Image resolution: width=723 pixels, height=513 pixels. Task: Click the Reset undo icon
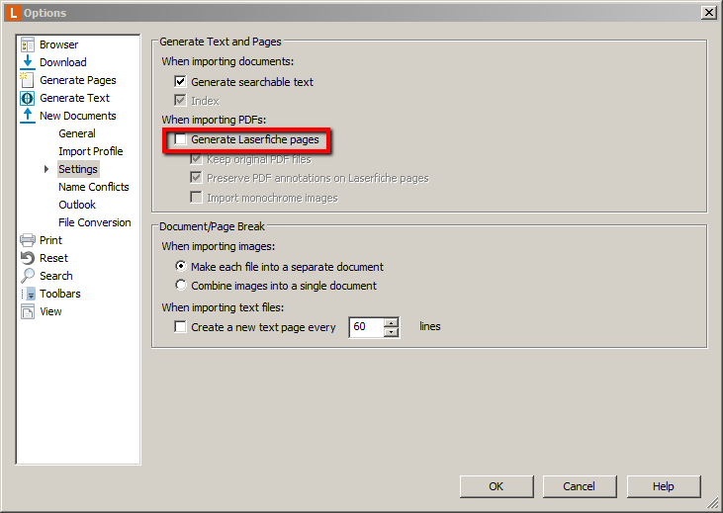(28, 258)
